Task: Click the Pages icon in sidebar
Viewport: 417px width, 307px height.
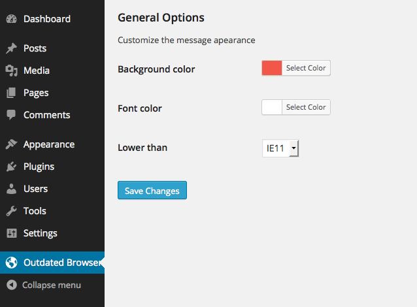Action: 11,93
